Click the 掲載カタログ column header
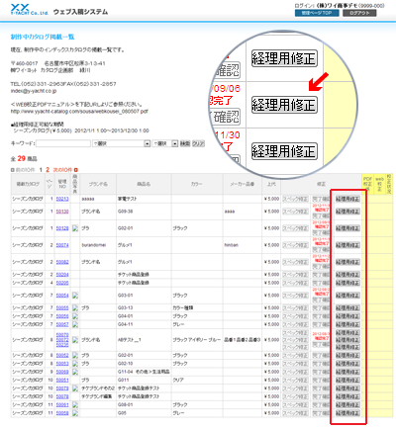The image size is (396, 429). (28, 184)
